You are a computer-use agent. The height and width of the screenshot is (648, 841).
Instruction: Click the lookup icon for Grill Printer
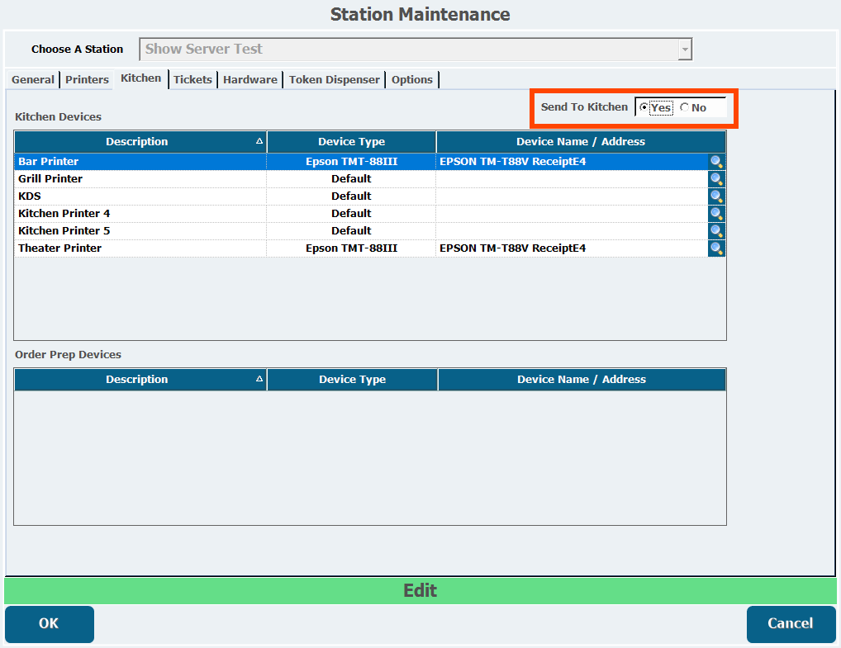click(716, 179)
